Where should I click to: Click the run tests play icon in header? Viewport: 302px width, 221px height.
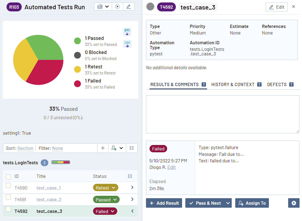[117, 7]
